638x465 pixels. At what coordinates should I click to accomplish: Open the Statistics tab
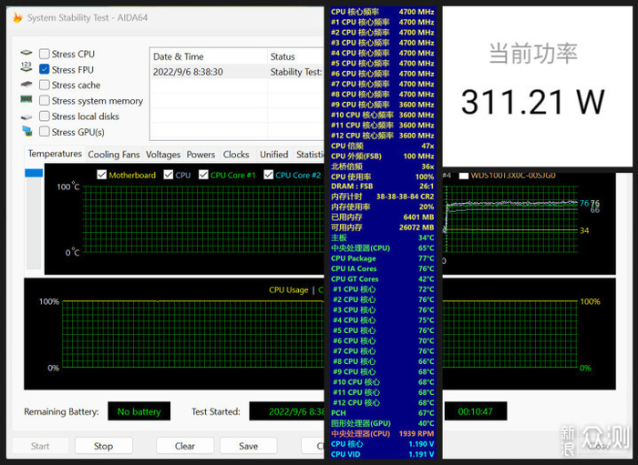tap(310, 155)
